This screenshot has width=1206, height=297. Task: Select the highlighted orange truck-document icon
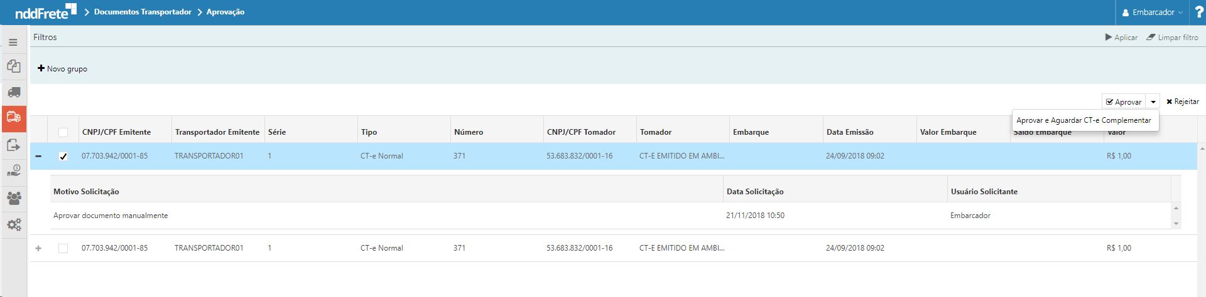point(14,118)
